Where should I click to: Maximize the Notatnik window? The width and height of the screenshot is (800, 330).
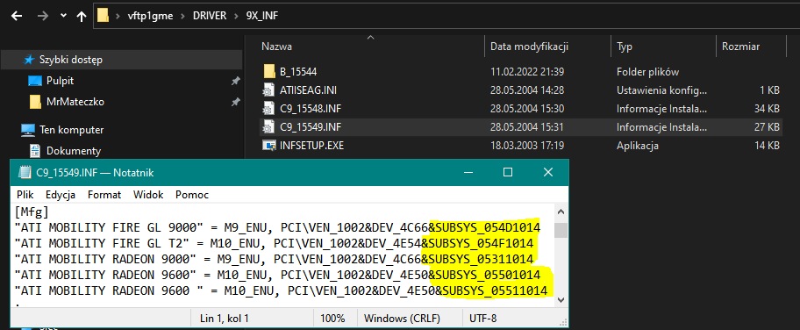(x=508, y=173)
